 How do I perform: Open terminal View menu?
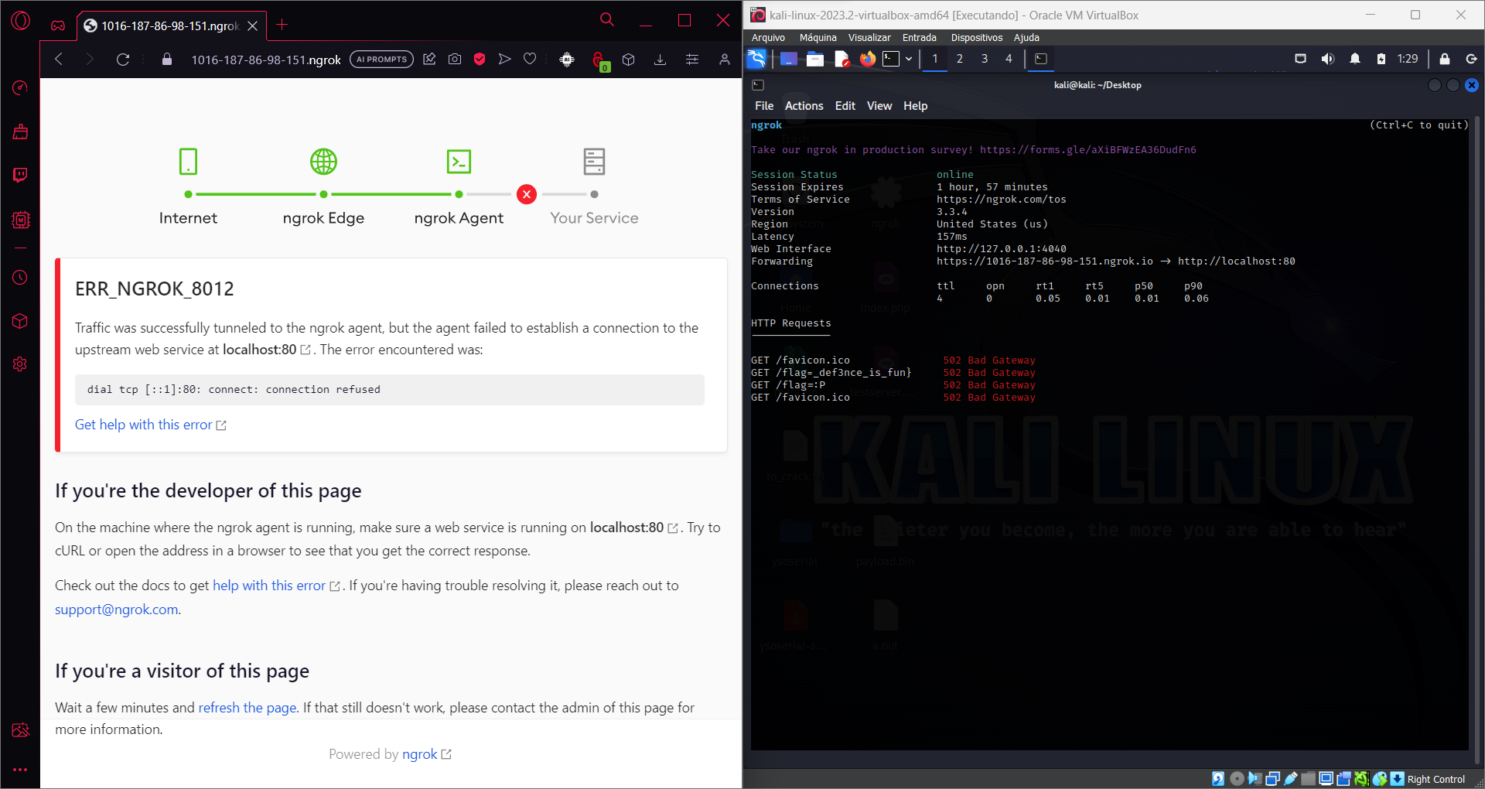coord(879,106)
